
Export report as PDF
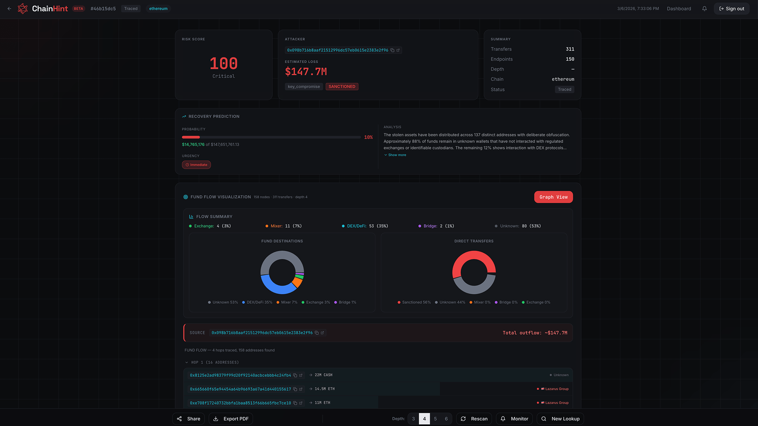tap(231, 419)
